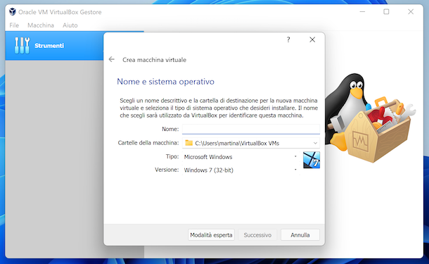Select the Strumenti tools icon

tap(22, 46)
